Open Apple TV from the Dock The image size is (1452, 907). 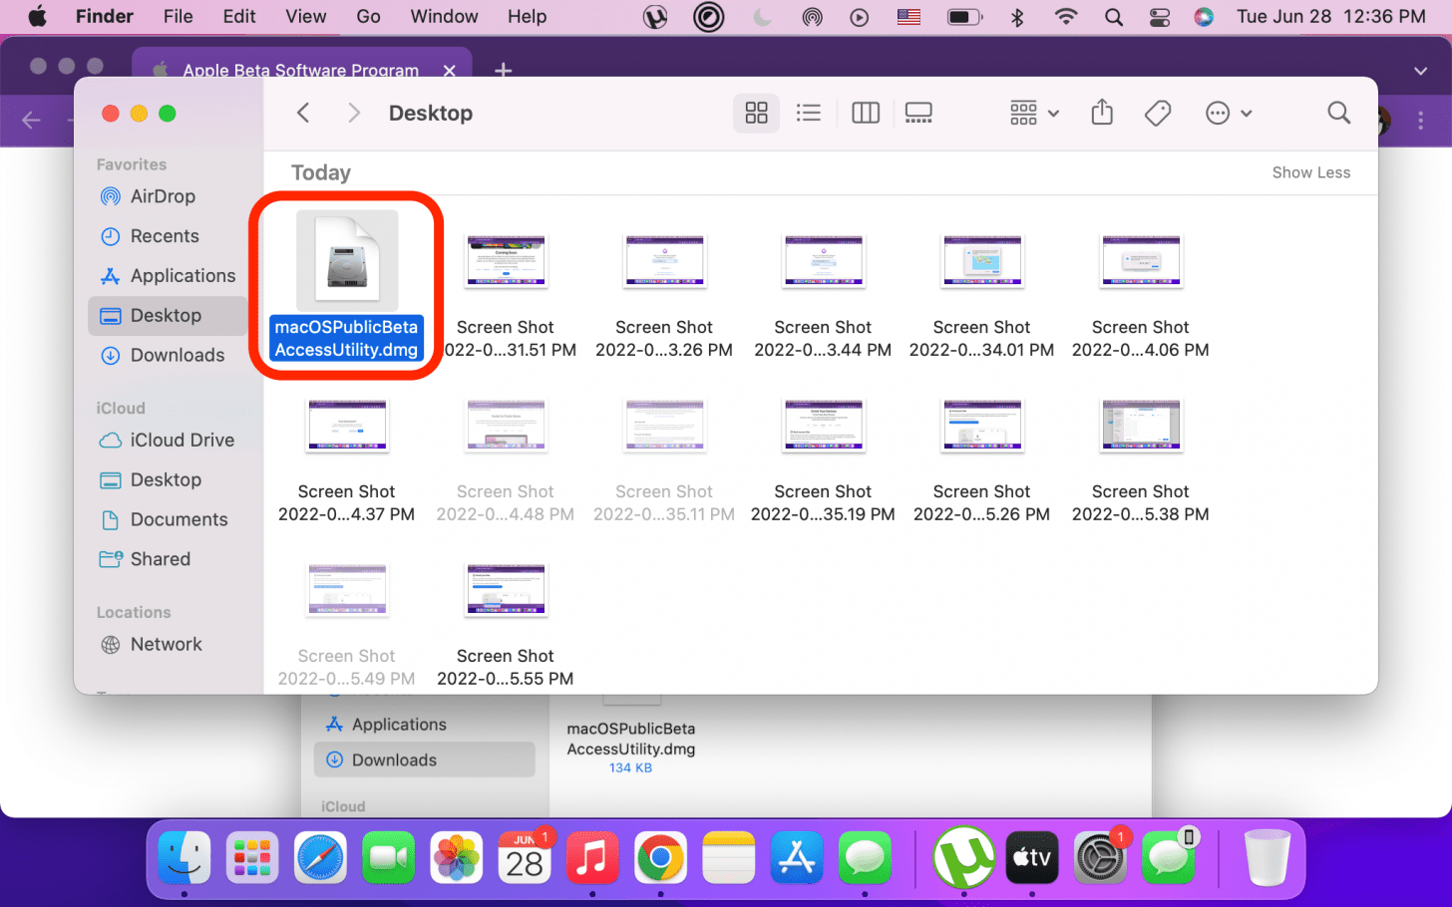click(1032, 857)
